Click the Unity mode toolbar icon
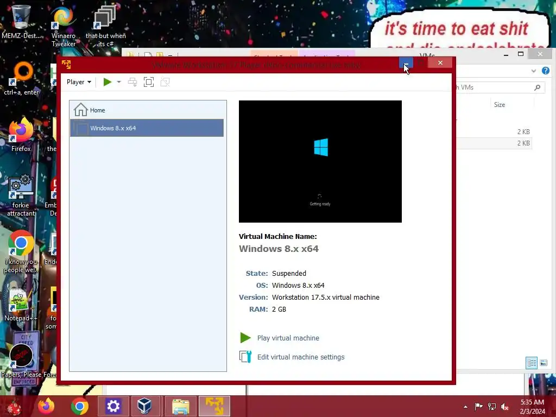This screenshot has width=556, height=417. 165,82
